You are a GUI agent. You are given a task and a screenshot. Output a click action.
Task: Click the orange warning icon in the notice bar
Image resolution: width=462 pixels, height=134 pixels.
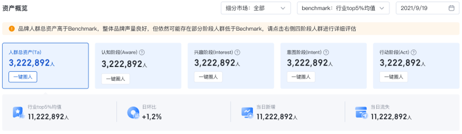click(12, 29)
